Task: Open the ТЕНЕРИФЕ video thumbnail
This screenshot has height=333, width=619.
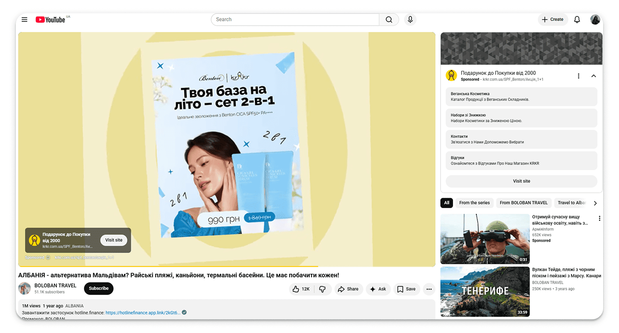Action: point(485,291)
